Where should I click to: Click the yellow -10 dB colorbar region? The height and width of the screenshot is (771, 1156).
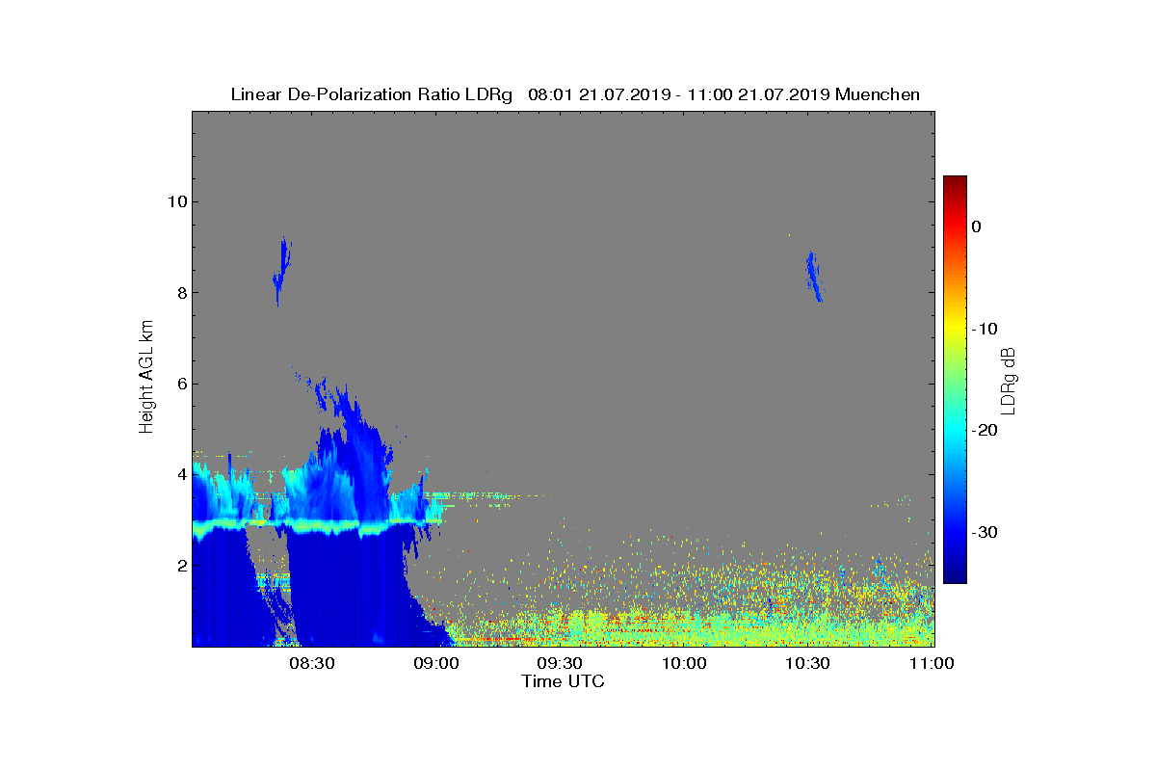click(955, 329)
